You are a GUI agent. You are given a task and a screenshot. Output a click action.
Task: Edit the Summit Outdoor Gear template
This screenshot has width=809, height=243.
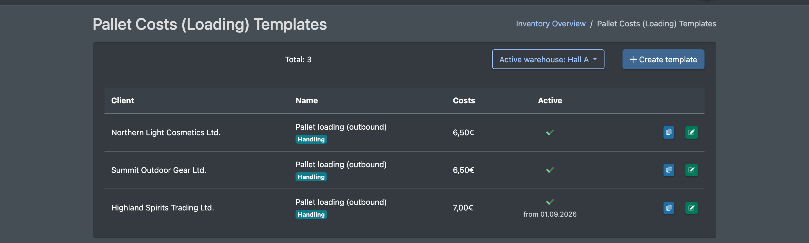(x=691, y=170)
